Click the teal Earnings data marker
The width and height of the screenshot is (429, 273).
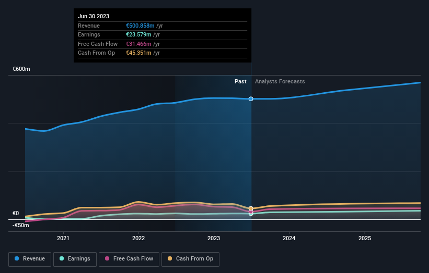[x=251, y=214]
